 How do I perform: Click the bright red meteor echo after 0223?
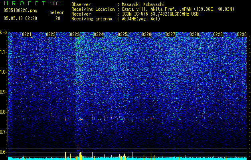(x=81, y=119)
